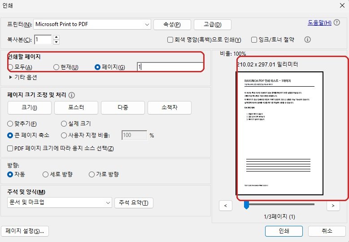Viewport: 349px width, 242px height.
Task: Check PDF 페이지 크기에 따라 용지 소스 선택
Action: (x=10, y=149)
